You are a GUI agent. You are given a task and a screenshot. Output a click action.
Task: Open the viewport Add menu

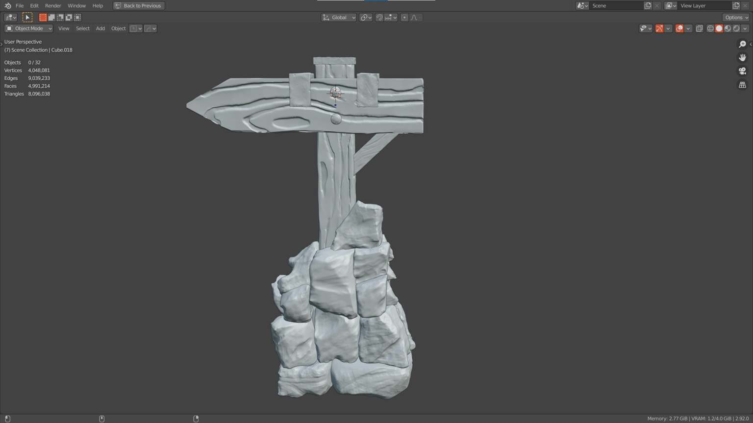click(x=100, y=28)
